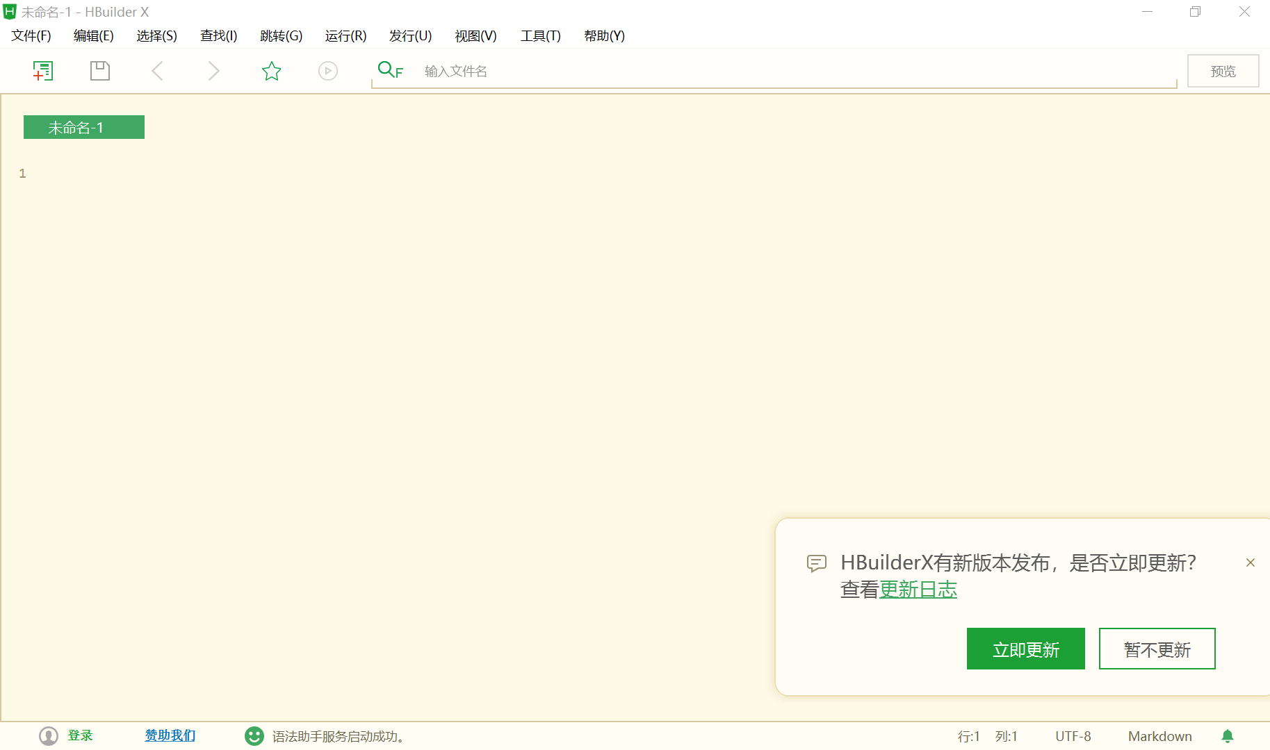This screenshot has width=1270, height=750.
Task: Minimize the HBuilder X window
Action: [x=1148, y=12]
